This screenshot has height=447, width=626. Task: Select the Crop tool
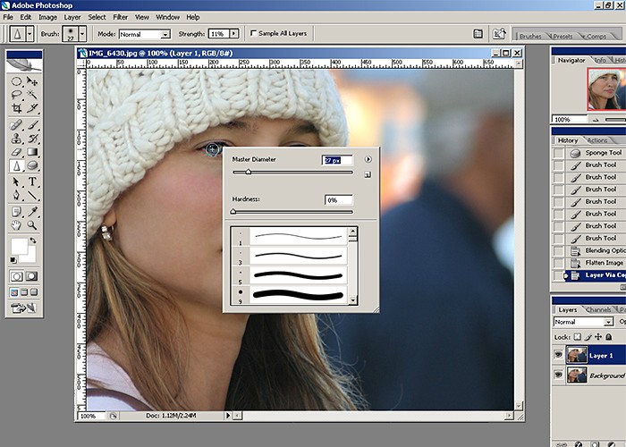click(x=16, y=108)
